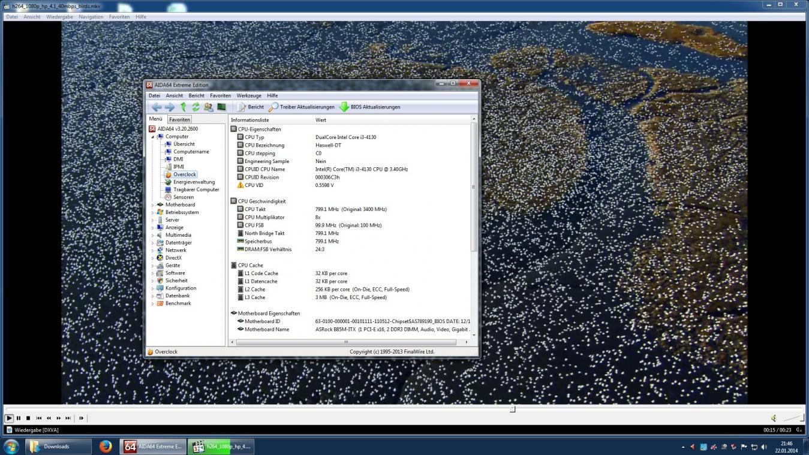Click the Play button in the media player
The image size is (809, 455).
[x=9, y=418]
